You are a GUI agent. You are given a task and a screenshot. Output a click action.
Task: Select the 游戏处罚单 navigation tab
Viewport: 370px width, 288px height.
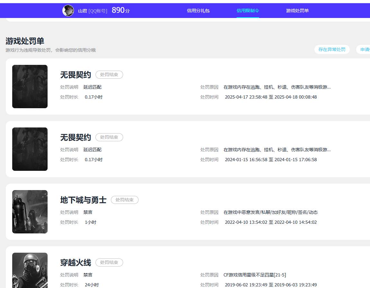point(297,11)
